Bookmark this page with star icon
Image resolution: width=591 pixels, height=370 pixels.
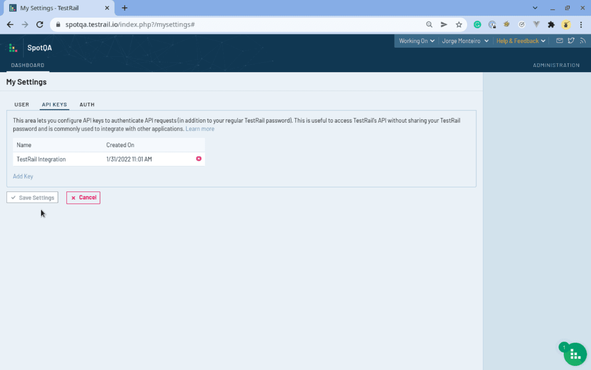click(x=459, y=25)
